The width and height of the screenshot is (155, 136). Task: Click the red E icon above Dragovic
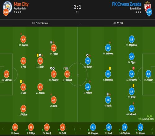(133, 68)
